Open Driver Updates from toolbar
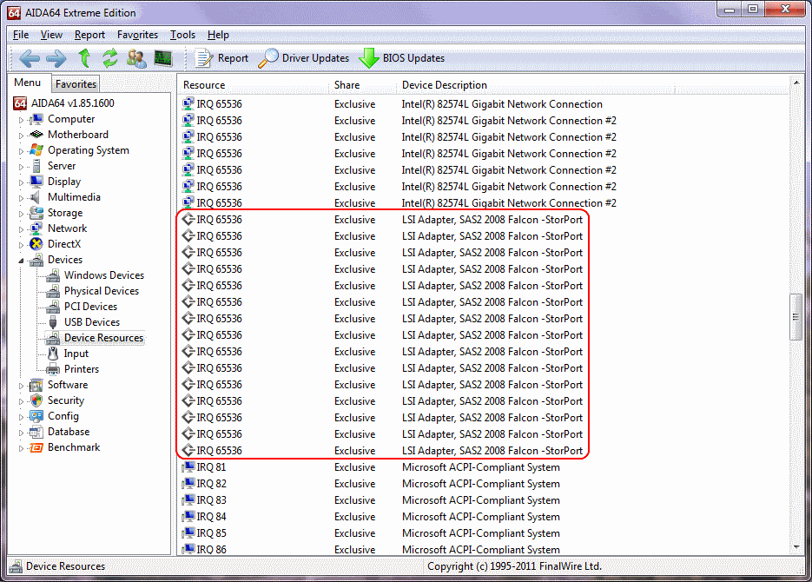 pyautogui.click(x=304, y=58)
